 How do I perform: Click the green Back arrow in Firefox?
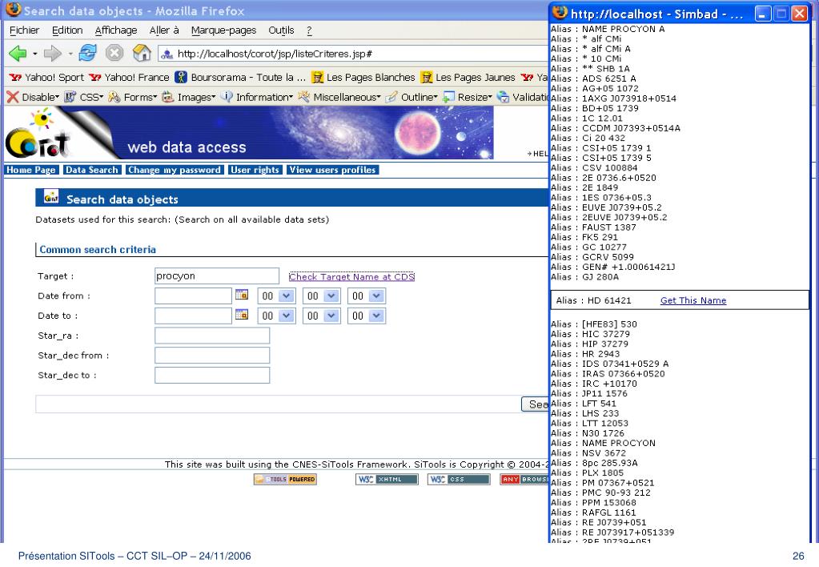18,53
